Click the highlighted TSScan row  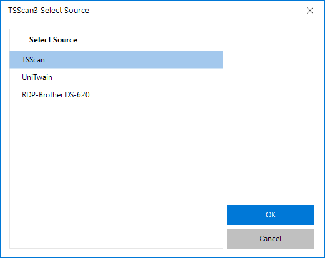pos(116,60)
